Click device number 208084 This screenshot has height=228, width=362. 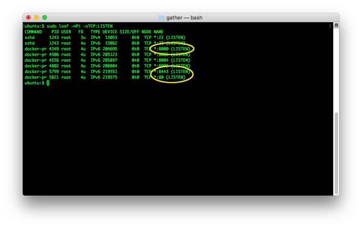coord(110,66)
